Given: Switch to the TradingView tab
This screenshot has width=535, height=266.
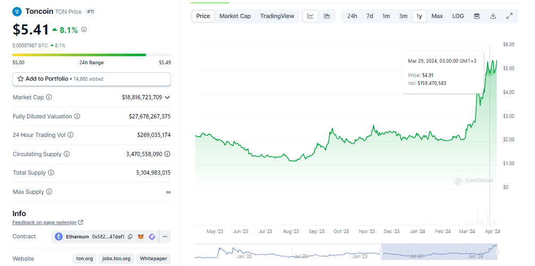Looking at the screenshot, I should [277, 16].
